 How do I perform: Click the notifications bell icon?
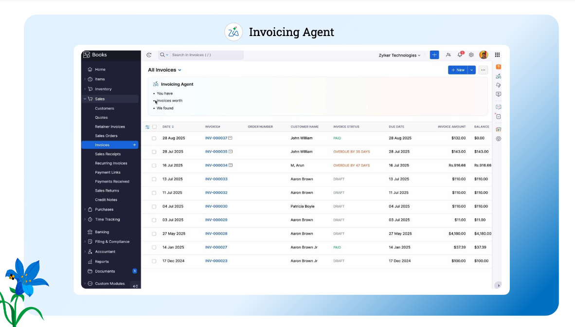tap(460, 55)
